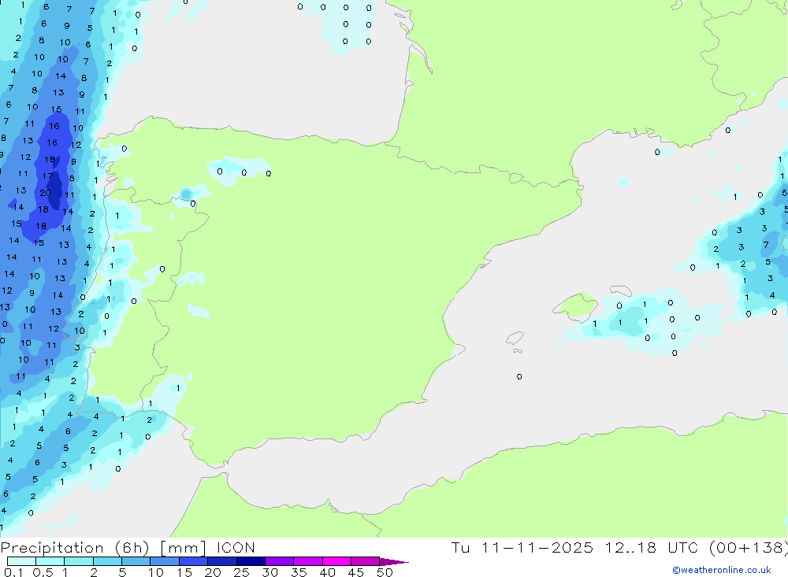Click the 'ICON' model name
The image size is (788, 577).
236,547
